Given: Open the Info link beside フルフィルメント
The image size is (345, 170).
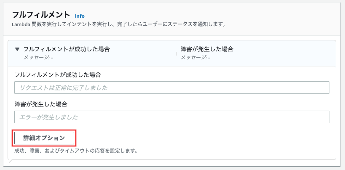Looking at the screenshot, I should point(80,16).
